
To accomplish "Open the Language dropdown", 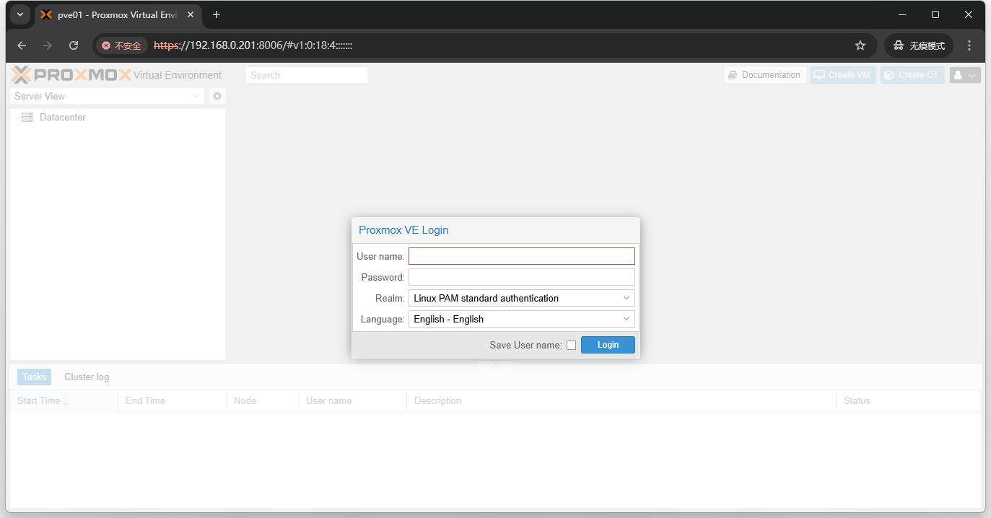I will click(521, 319).
